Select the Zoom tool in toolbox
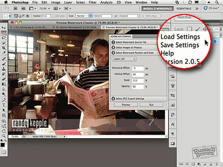Image resolution: width=223 pixels, height=167 pixels. click(x=4, y=136)
